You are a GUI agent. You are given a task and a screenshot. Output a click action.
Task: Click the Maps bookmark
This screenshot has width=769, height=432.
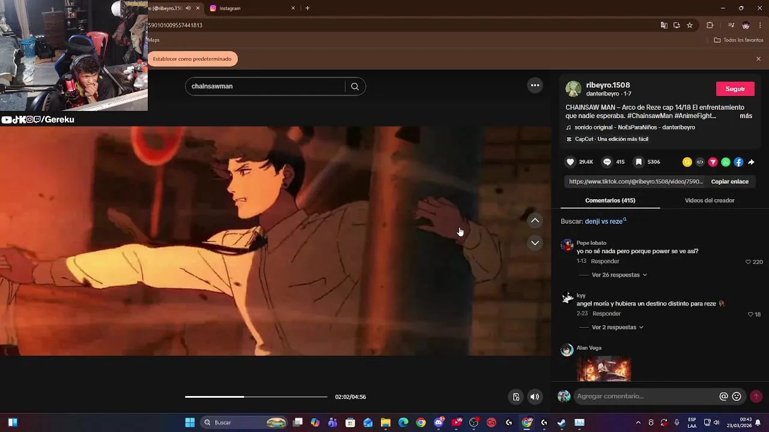pyautogui.click(x=154, y=40)
